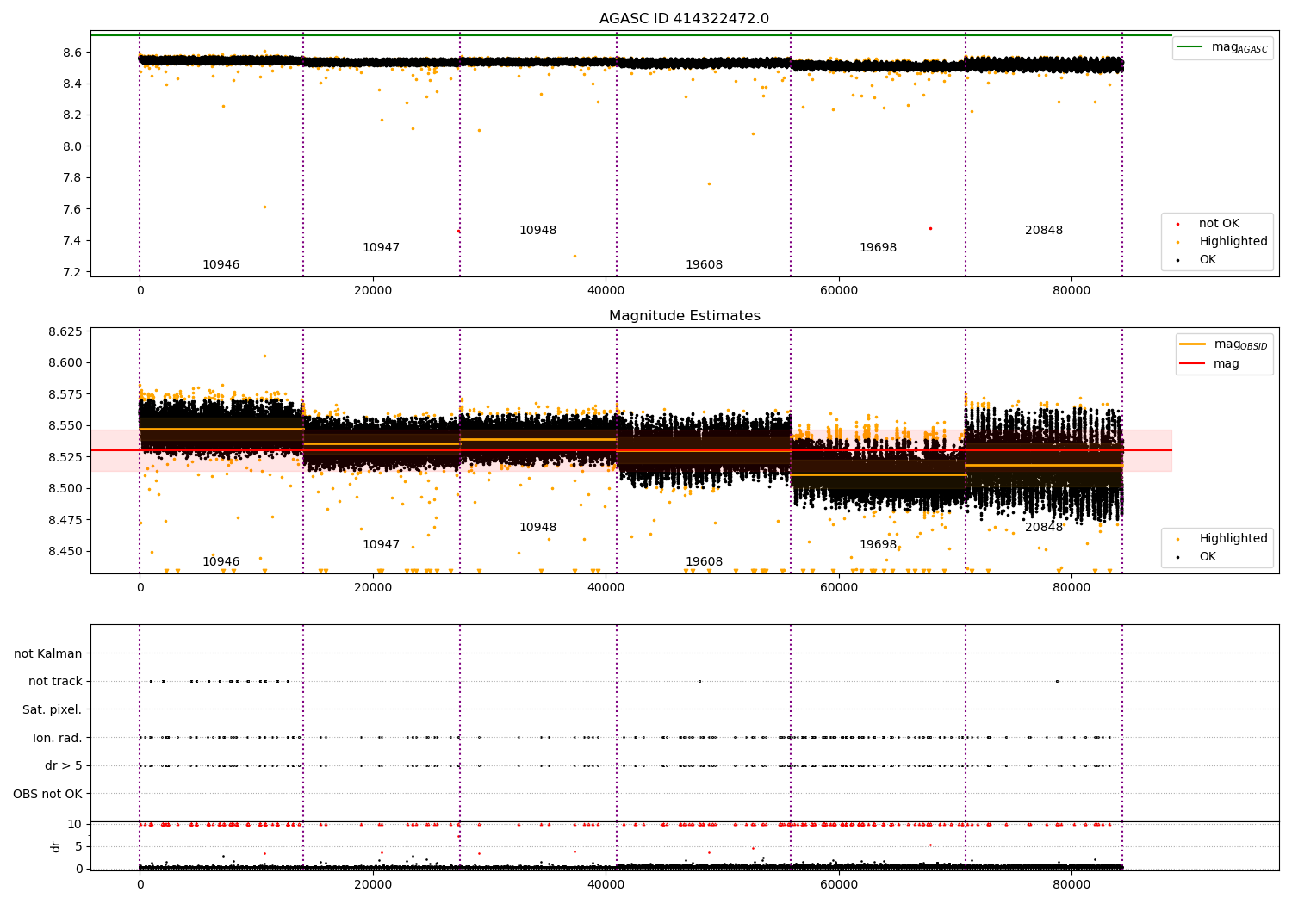
Task: Click the orange outlier point near magnitude 7.6
Action: coord(264,207)
